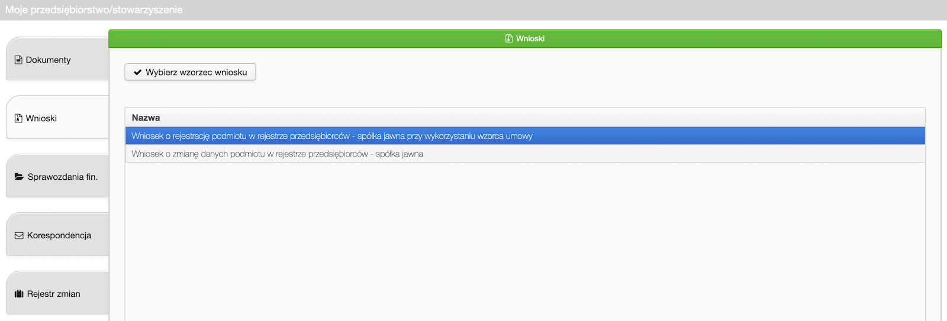The height and width of the screenshot is (321, 947).
Task: Click the Moje przedsiębiorstwo/stowarzyszenie title bar
Action: coord(474,10)
